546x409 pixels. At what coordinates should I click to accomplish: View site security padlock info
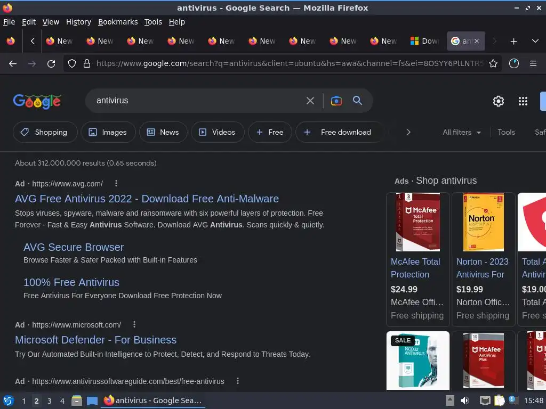[87, 64]
